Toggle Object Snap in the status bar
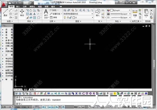Screen dimensions: 157x110 47,107
